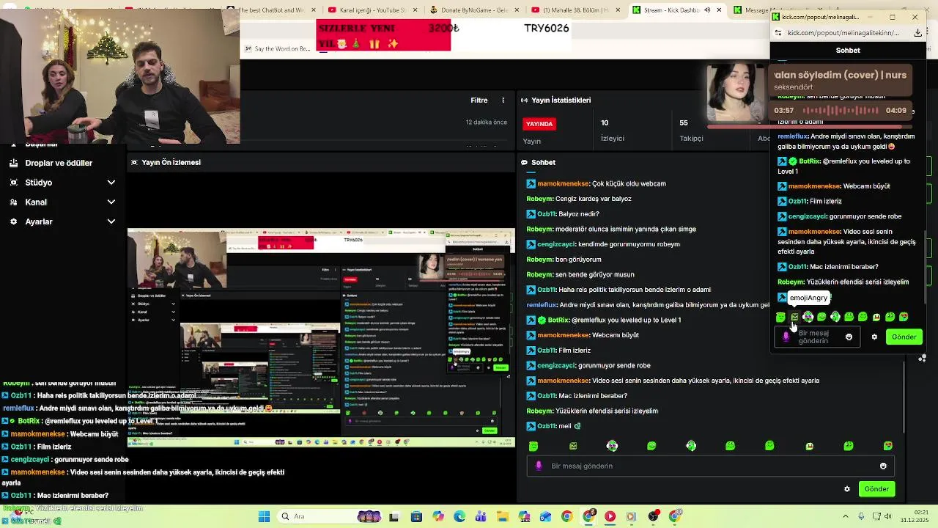938x528 pixels.
Task: Click Gönder button in popout chat
Action: click(x=904, y=337)
